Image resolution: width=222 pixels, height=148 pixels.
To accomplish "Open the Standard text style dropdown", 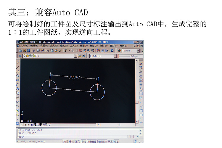I will point(138,51).
